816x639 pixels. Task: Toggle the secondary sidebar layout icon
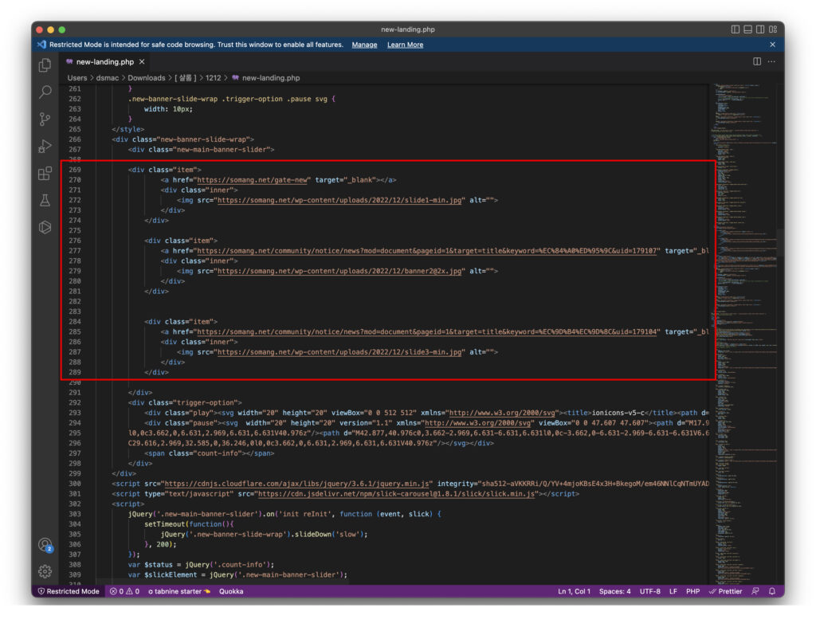(x=759, y=29)
